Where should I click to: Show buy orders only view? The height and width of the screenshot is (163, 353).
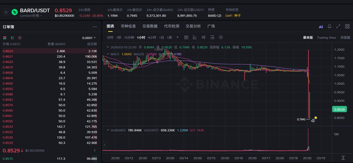pos(12,38)
